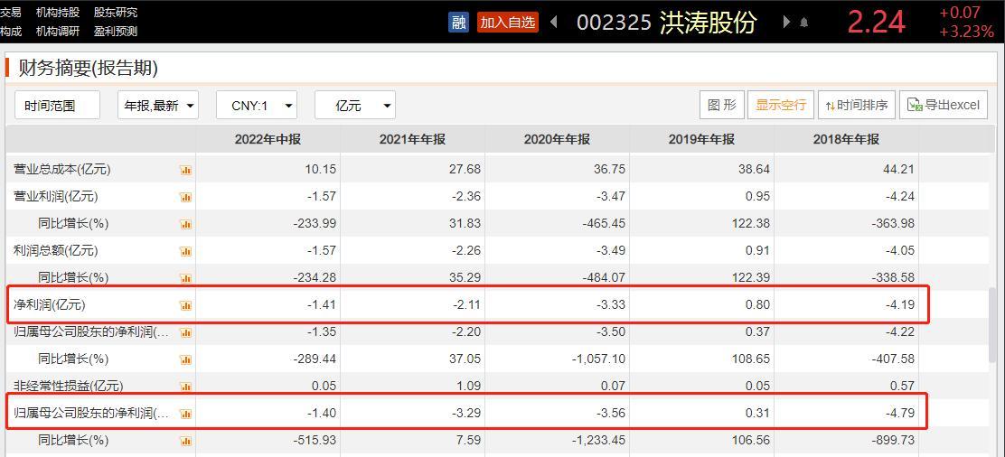The image size is (1005, 457).
Task: Select the 非经常性损益(亿元) row label
Action: coord(69,386)
